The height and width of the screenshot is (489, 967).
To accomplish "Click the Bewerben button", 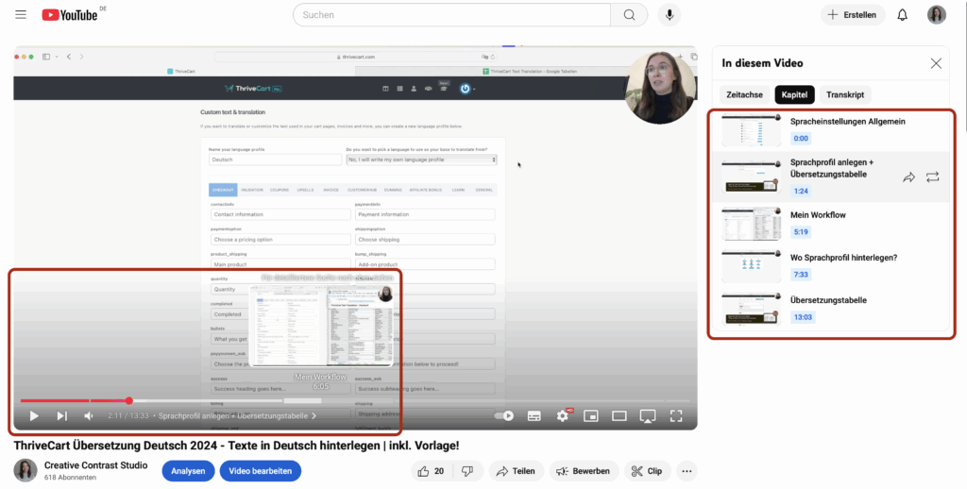I will [x=584, y=471].
